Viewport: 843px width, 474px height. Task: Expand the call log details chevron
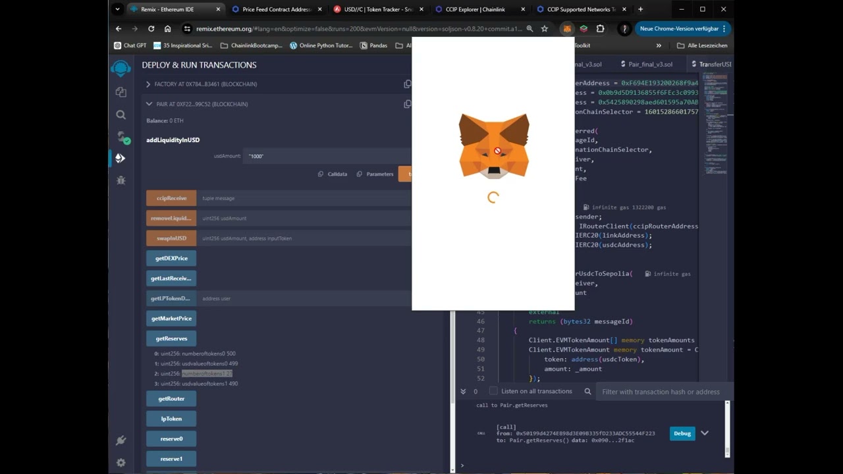coord(705,433)
